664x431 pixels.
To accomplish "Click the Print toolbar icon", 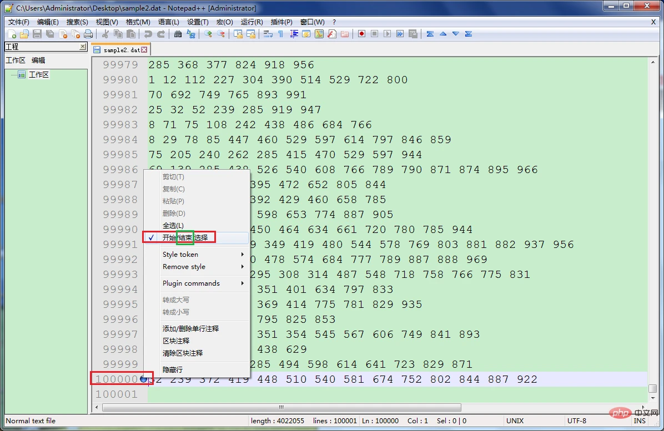I will pos(88,34).
